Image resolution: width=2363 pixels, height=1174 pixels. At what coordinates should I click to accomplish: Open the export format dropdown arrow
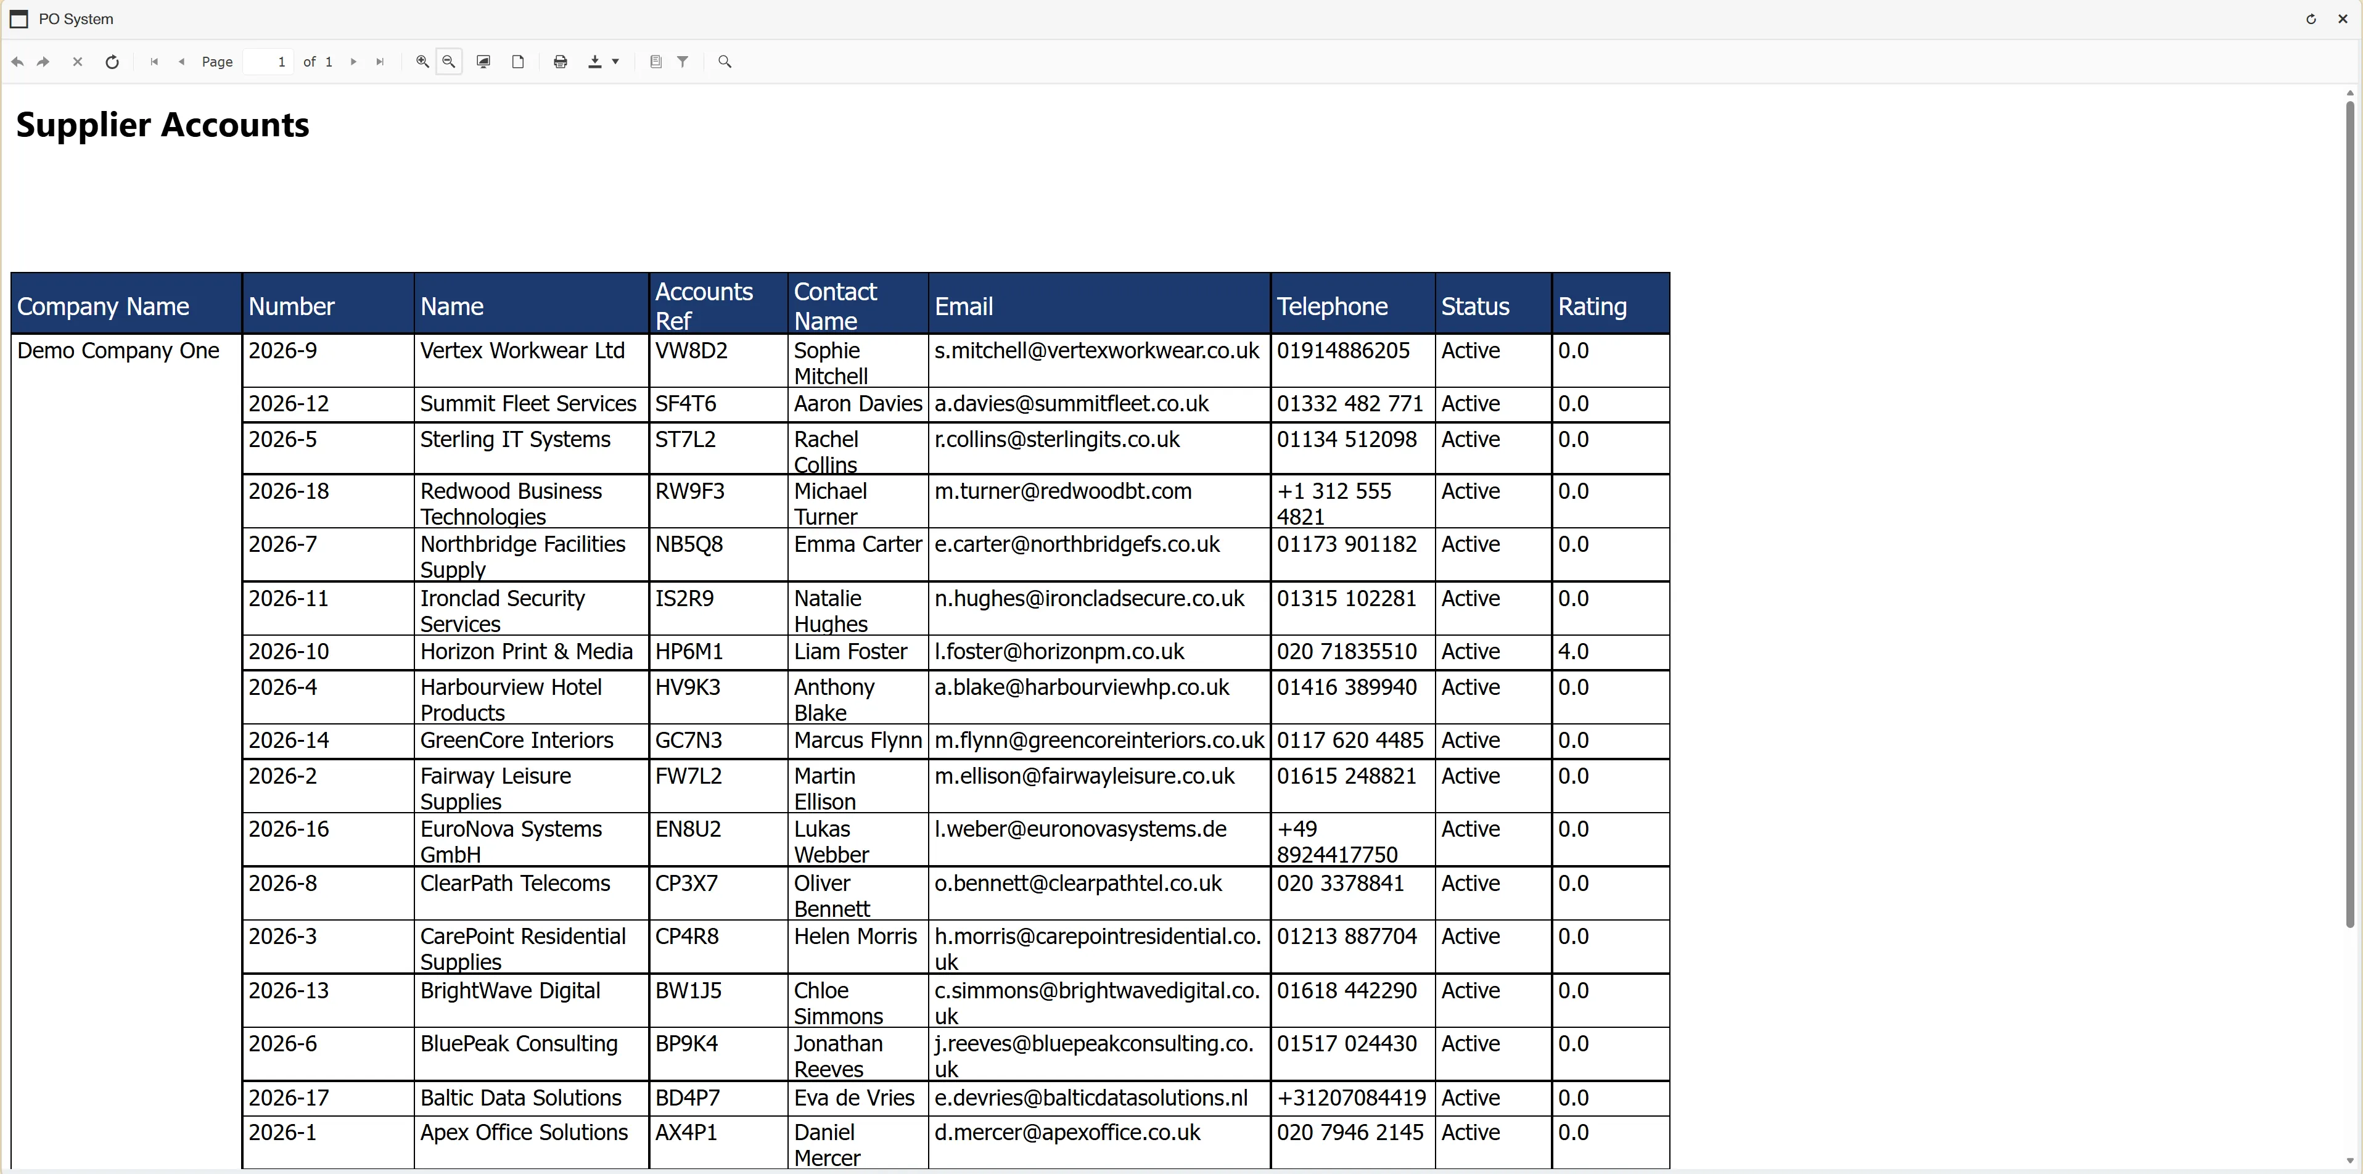tap(615, 62)
